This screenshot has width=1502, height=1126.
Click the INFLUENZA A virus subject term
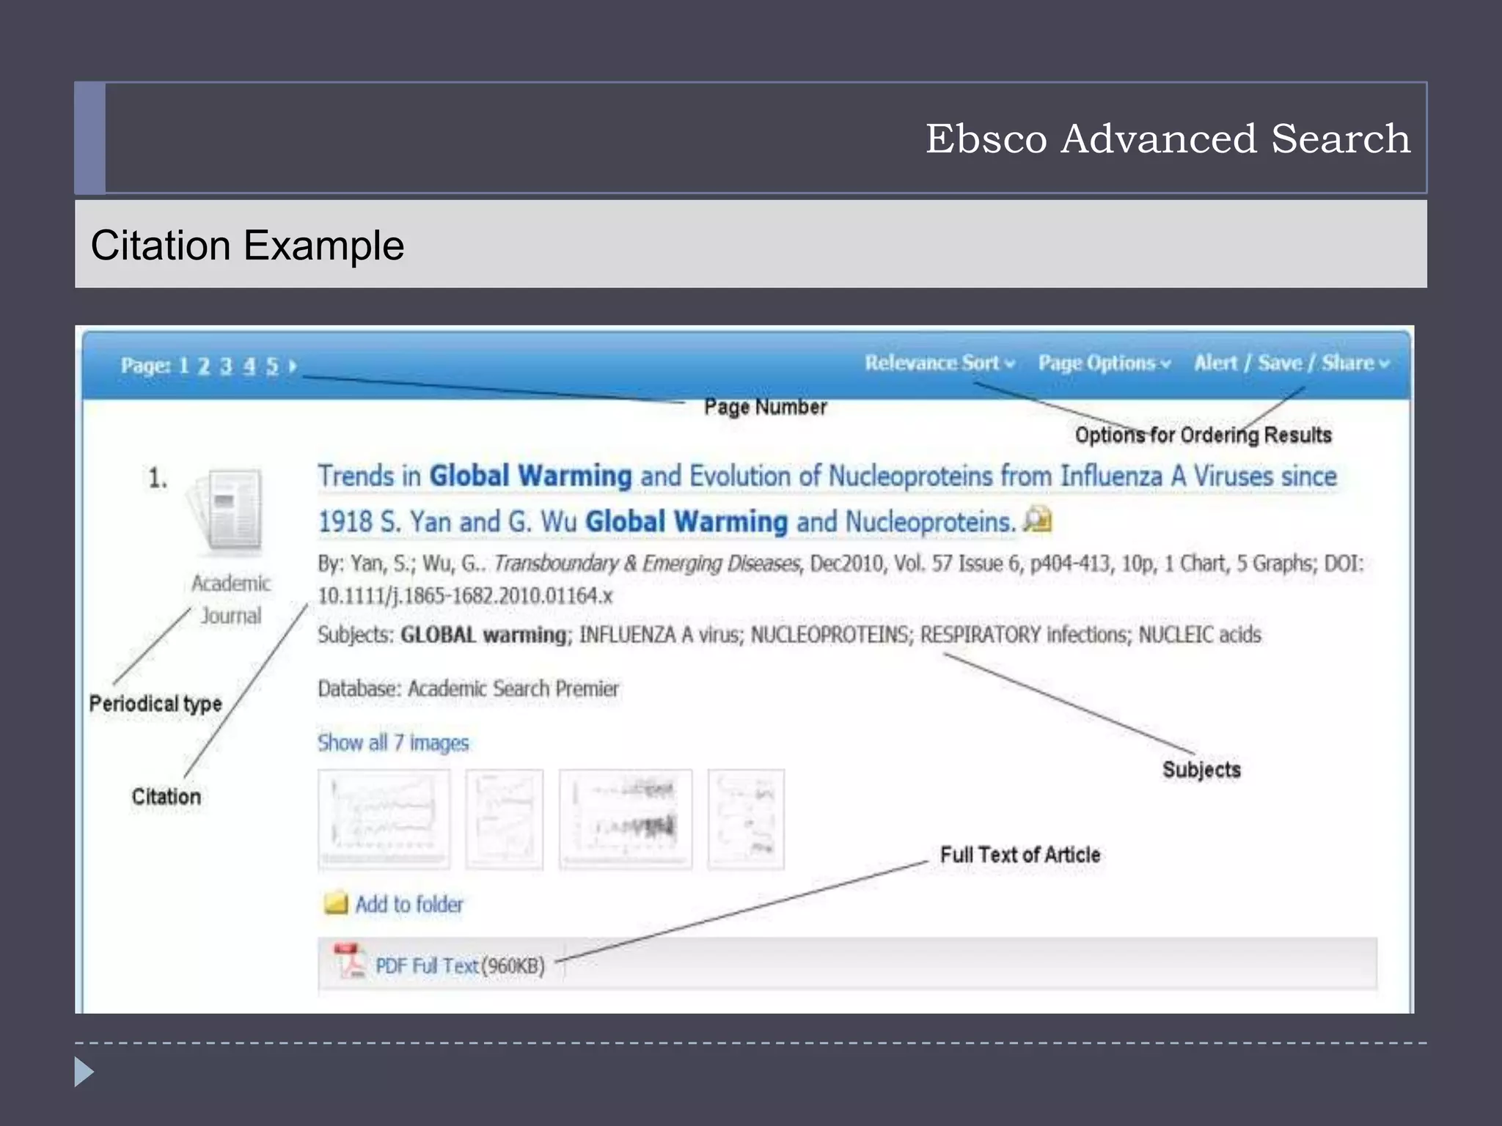pos(660,635)
